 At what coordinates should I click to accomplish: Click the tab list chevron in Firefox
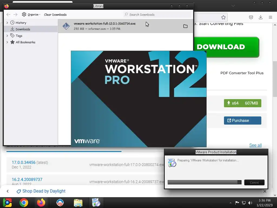tap(233, 6)
